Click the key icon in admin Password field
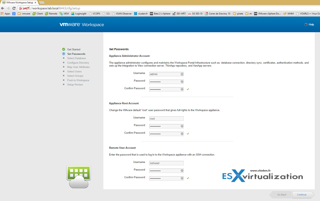The image size is (320, 201). [x=182, y=82]
